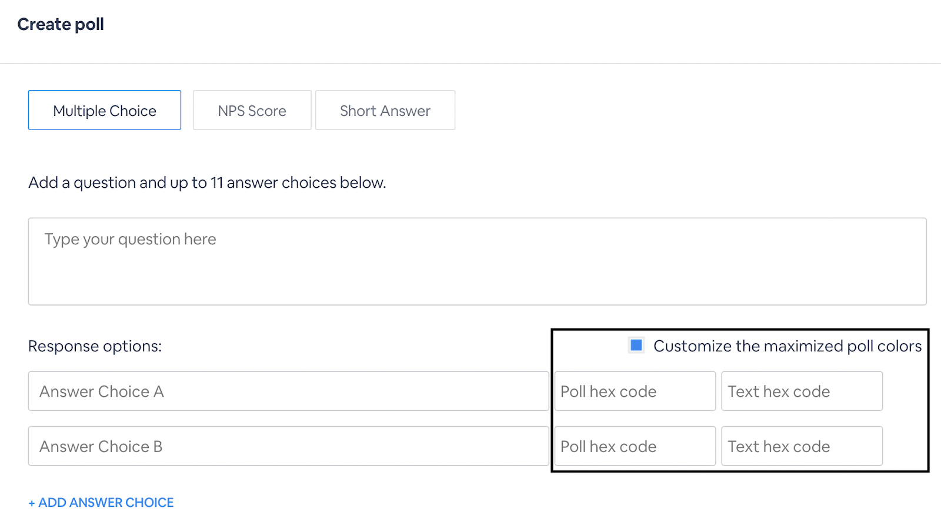Focus Poll hex code for Choice B
The width and height of the screenshot is (941, 528).
[x=635, y=446]
